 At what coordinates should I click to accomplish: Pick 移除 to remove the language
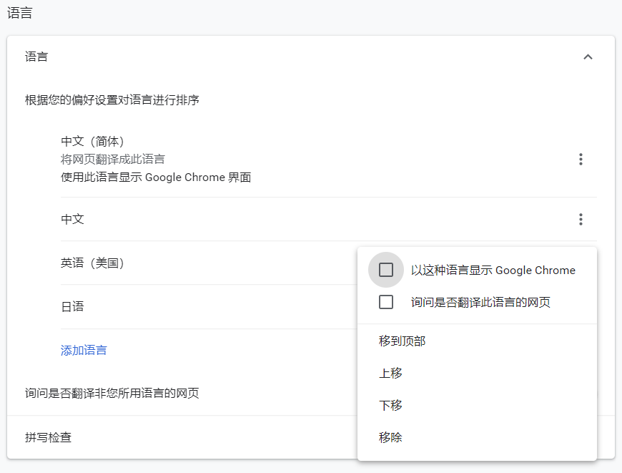390,437
